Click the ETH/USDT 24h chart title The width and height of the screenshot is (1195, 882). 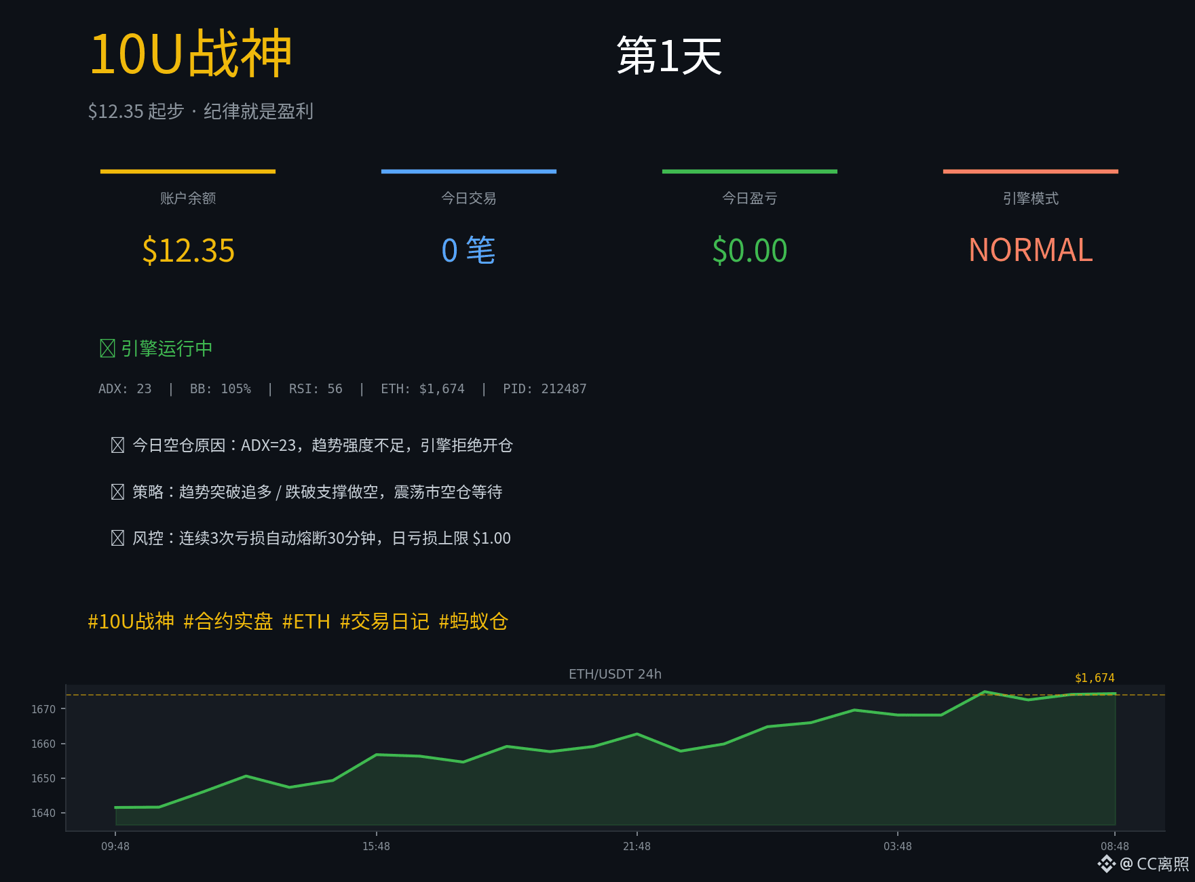pyautogui.click(x=615, y=674)
